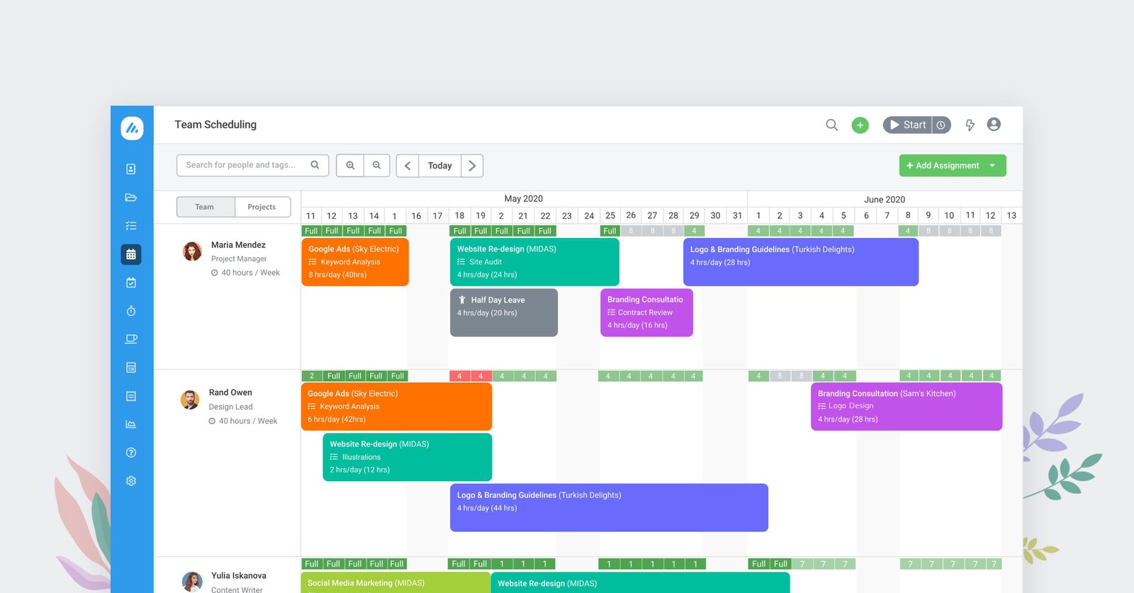
Task: Open the user profile avatar icon
Action: (994, 125)
